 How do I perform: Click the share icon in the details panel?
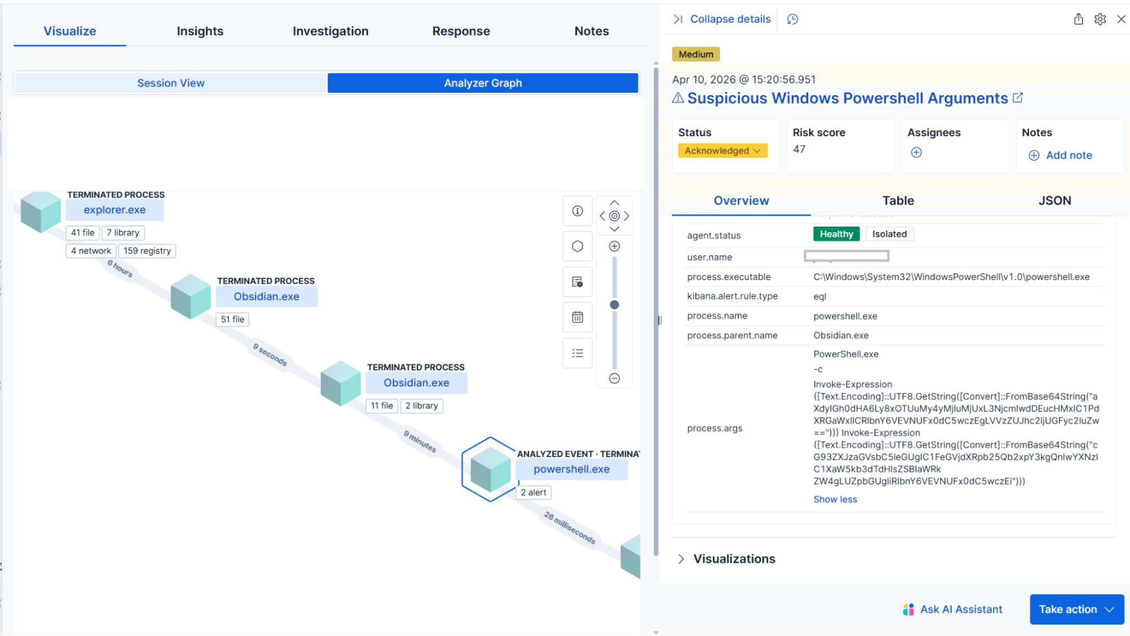(1078, 19)
